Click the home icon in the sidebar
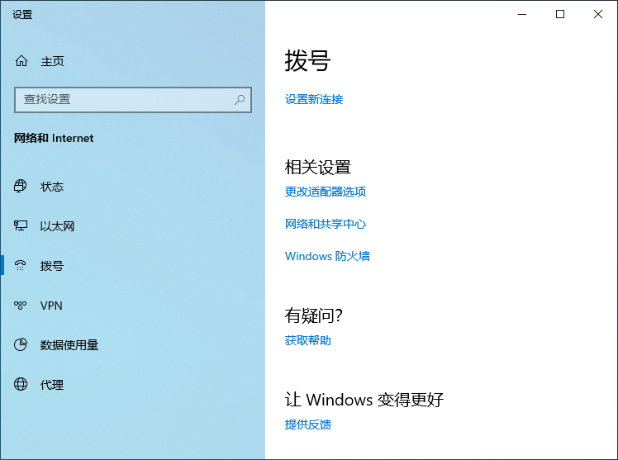Screen dimensions: 618x460 pyautogui.click(x=21, y=61)
